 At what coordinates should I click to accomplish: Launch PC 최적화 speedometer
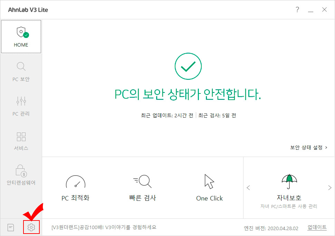point(75,188)
